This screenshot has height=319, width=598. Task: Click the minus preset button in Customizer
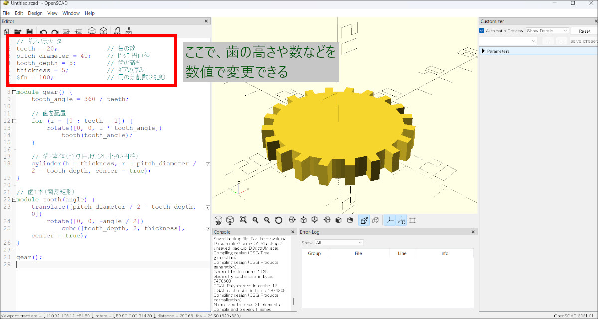[561, 41]
